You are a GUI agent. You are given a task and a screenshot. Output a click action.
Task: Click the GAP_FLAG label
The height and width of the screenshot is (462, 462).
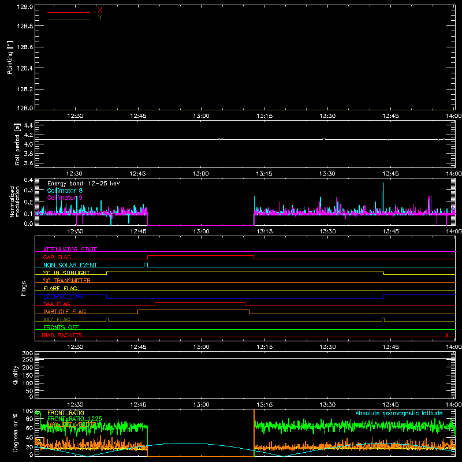click(57, 257)
